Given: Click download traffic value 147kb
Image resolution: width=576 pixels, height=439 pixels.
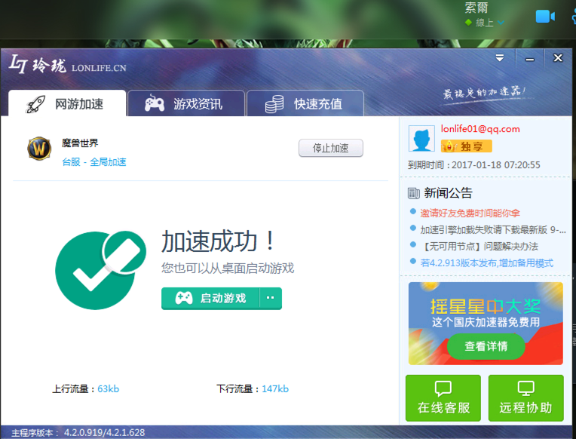Looking at the screenshot, I should pos(275,388).
